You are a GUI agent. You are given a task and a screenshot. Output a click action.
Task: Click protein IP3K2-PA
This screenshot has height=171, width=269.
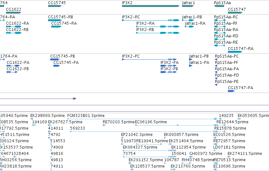pos(169,63)
